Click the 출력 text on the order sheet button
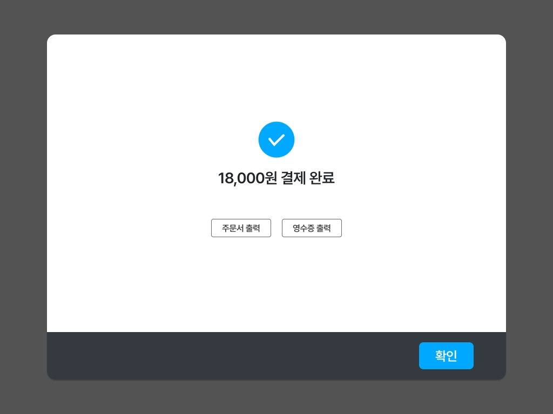553x414 pixels. click(253, 228)
